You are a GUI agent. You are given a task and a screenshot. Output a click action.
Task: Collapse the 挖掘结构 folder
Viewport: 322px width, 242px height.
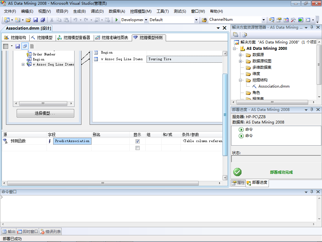coord(240,80)
